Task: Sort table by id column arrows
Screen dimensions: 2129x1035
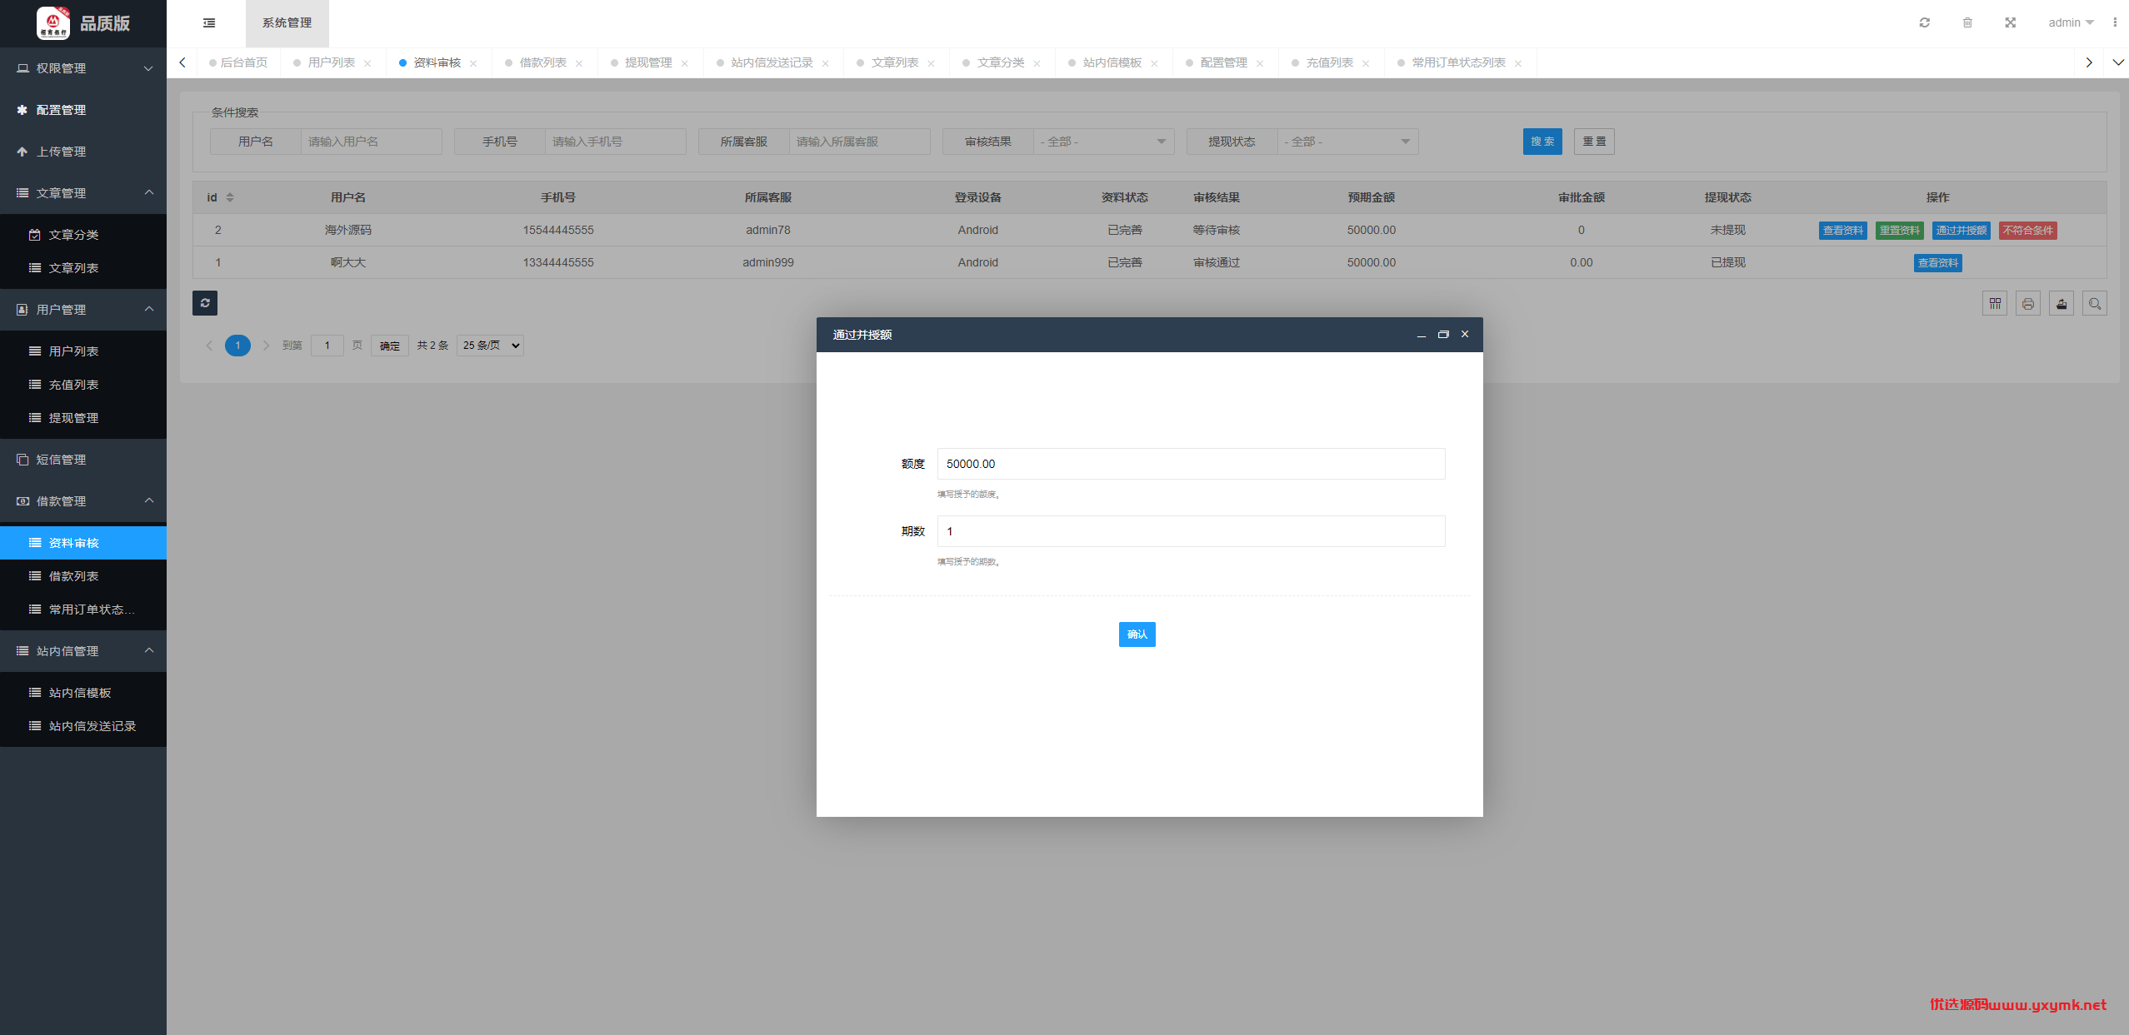Action: pos(230,197)
